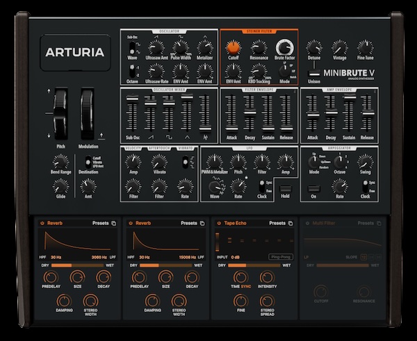The image size is (417, 341).
Task: Flip the Sub Osc Octave switch
Action: (x=132, y=71)
